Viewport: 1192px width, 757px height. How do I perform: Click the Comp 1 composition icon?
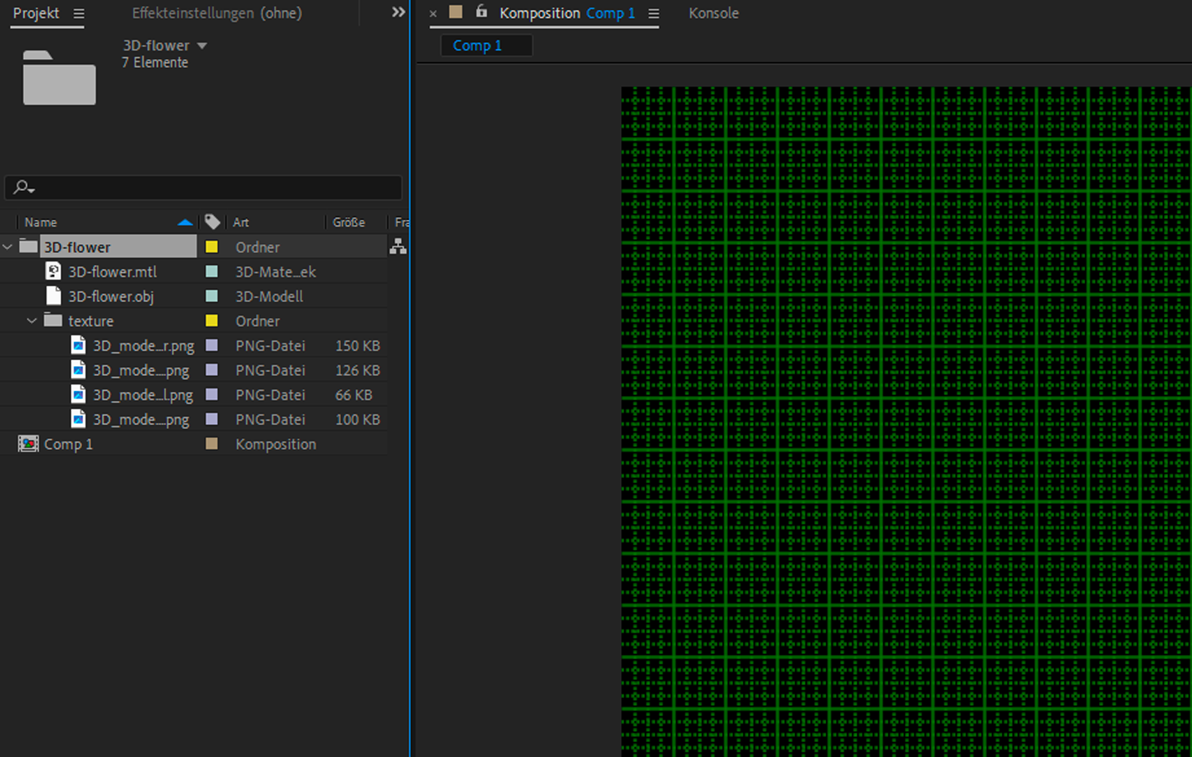point(28,444)
